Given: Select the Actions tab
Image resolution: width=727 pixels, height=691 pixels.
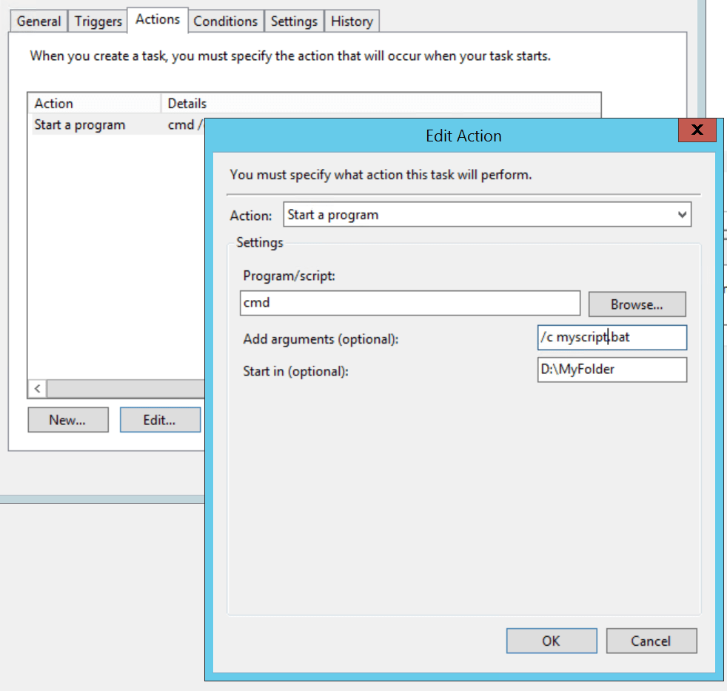Looking at the screenshot, I should (x=158, y=20).
